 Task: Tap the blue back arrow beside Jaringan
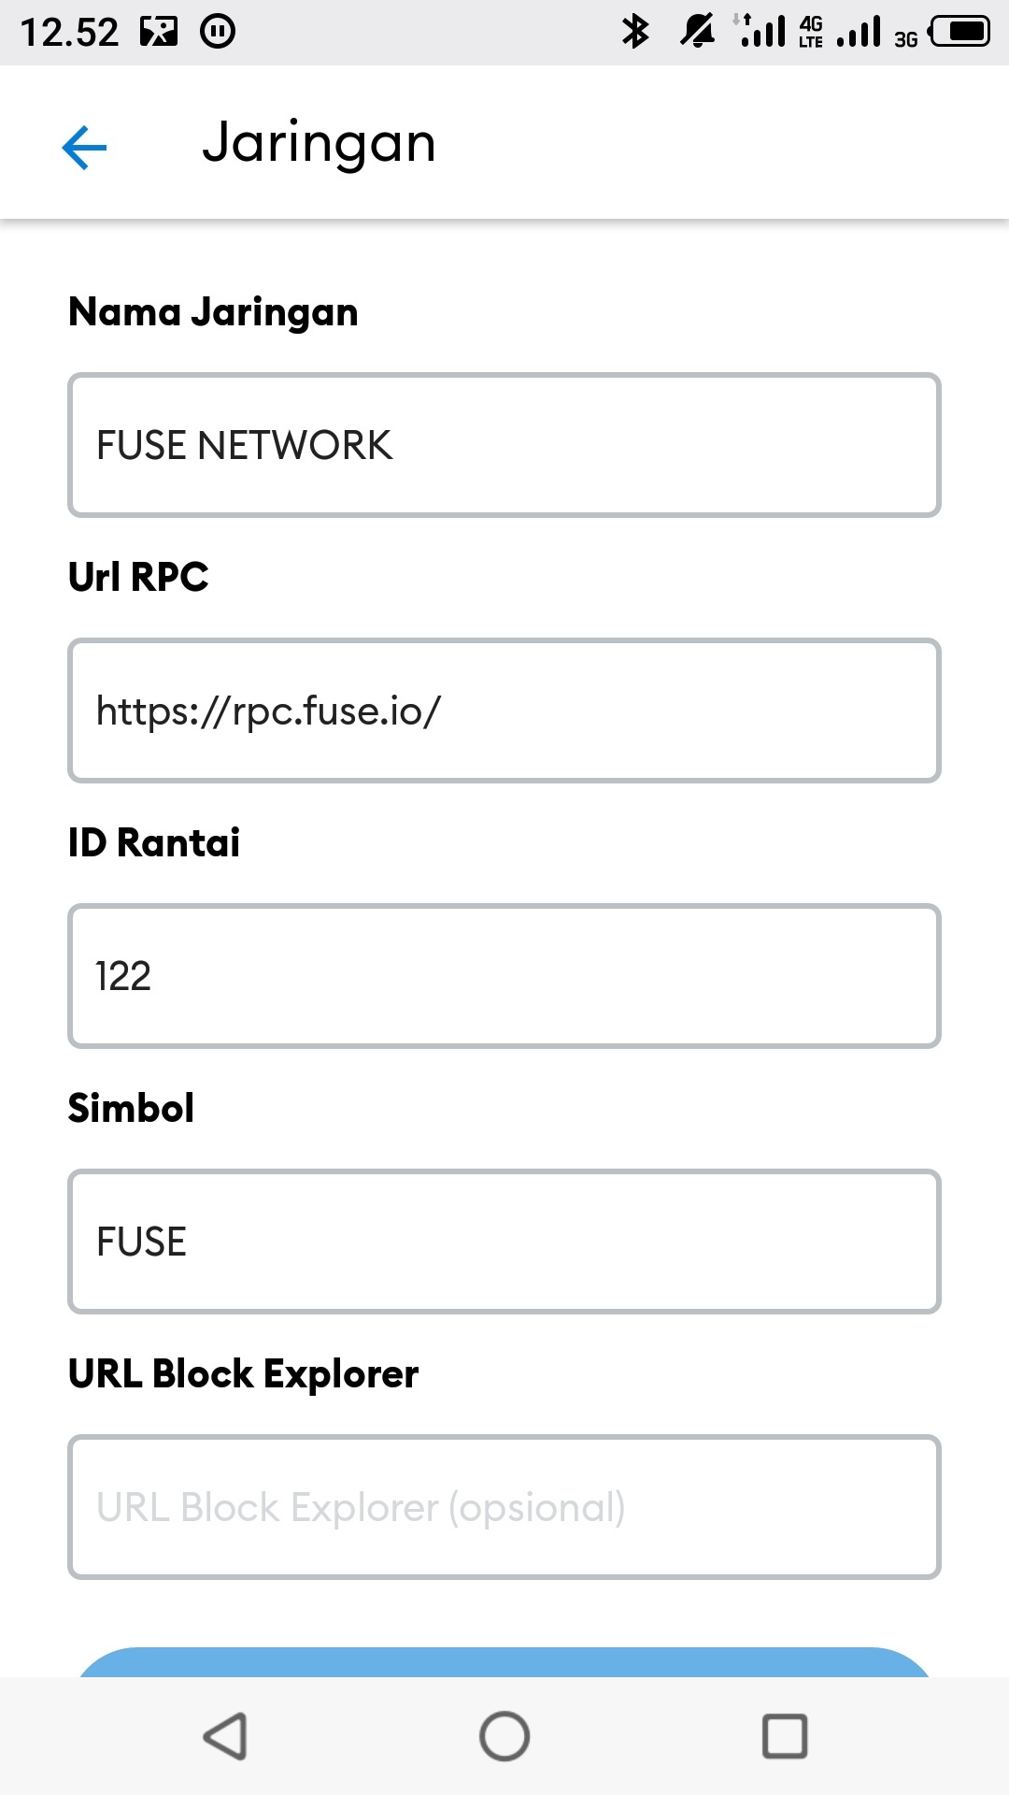tap(84, 147)
